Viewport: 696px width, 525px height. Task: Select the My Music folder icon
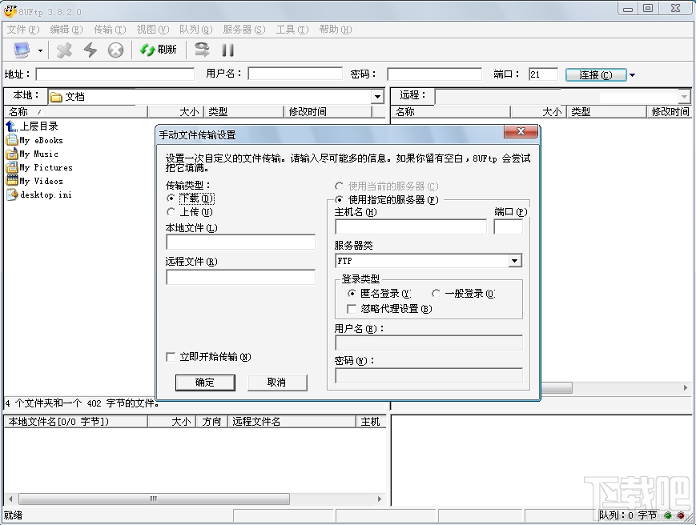click(11, 154)
